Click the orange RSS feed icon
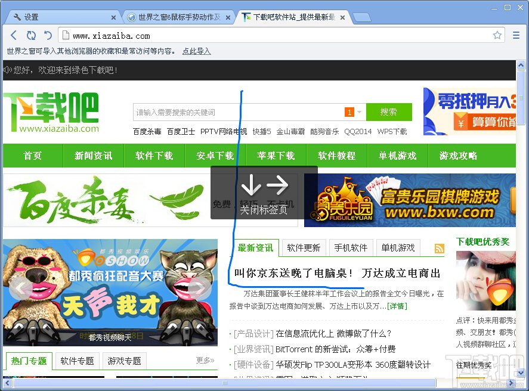 click(441, 248)
